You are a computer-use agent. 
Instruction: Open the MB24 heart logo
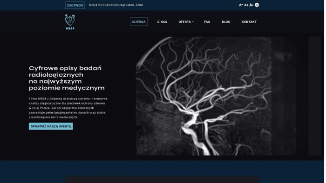[70, 22]
